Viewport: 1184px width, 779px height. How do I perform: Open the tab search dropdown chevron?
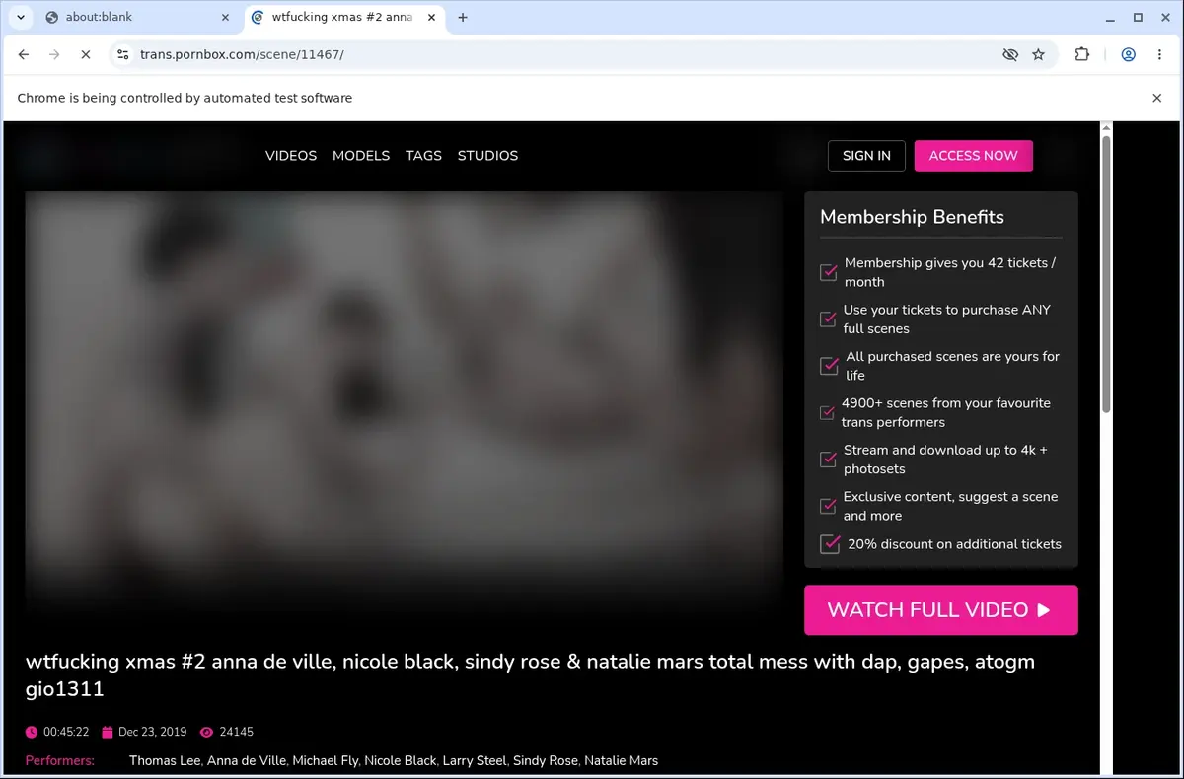(x=20, y=17)
